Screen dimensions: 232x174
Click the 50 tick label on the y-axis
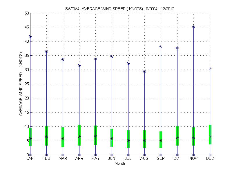click(26, 13)
